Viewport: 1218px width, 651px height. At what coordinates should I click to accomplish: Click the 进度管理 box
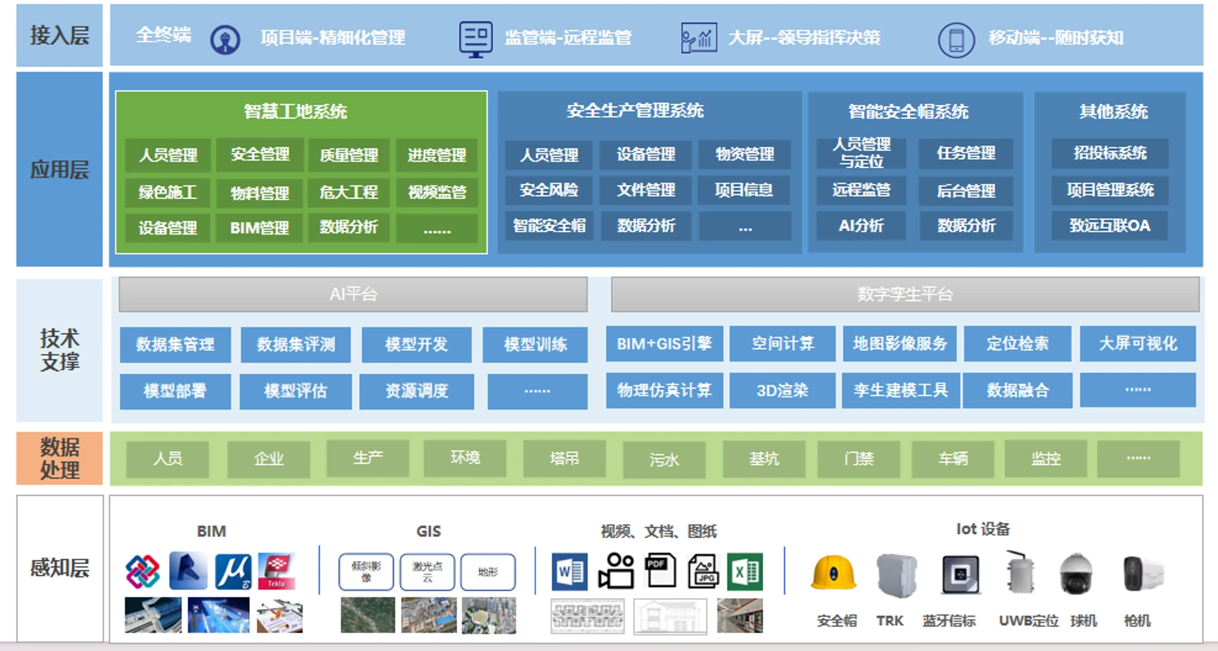[x=436, y=155]
